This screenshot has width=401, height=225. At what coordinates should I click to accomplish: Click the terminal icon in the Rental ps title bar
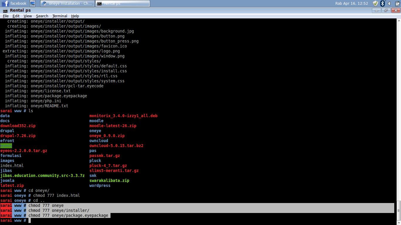5,11
